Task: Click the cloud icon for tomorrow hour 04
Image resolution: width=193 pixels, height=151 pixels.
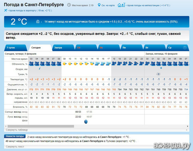Action: (x=169, y=64)
